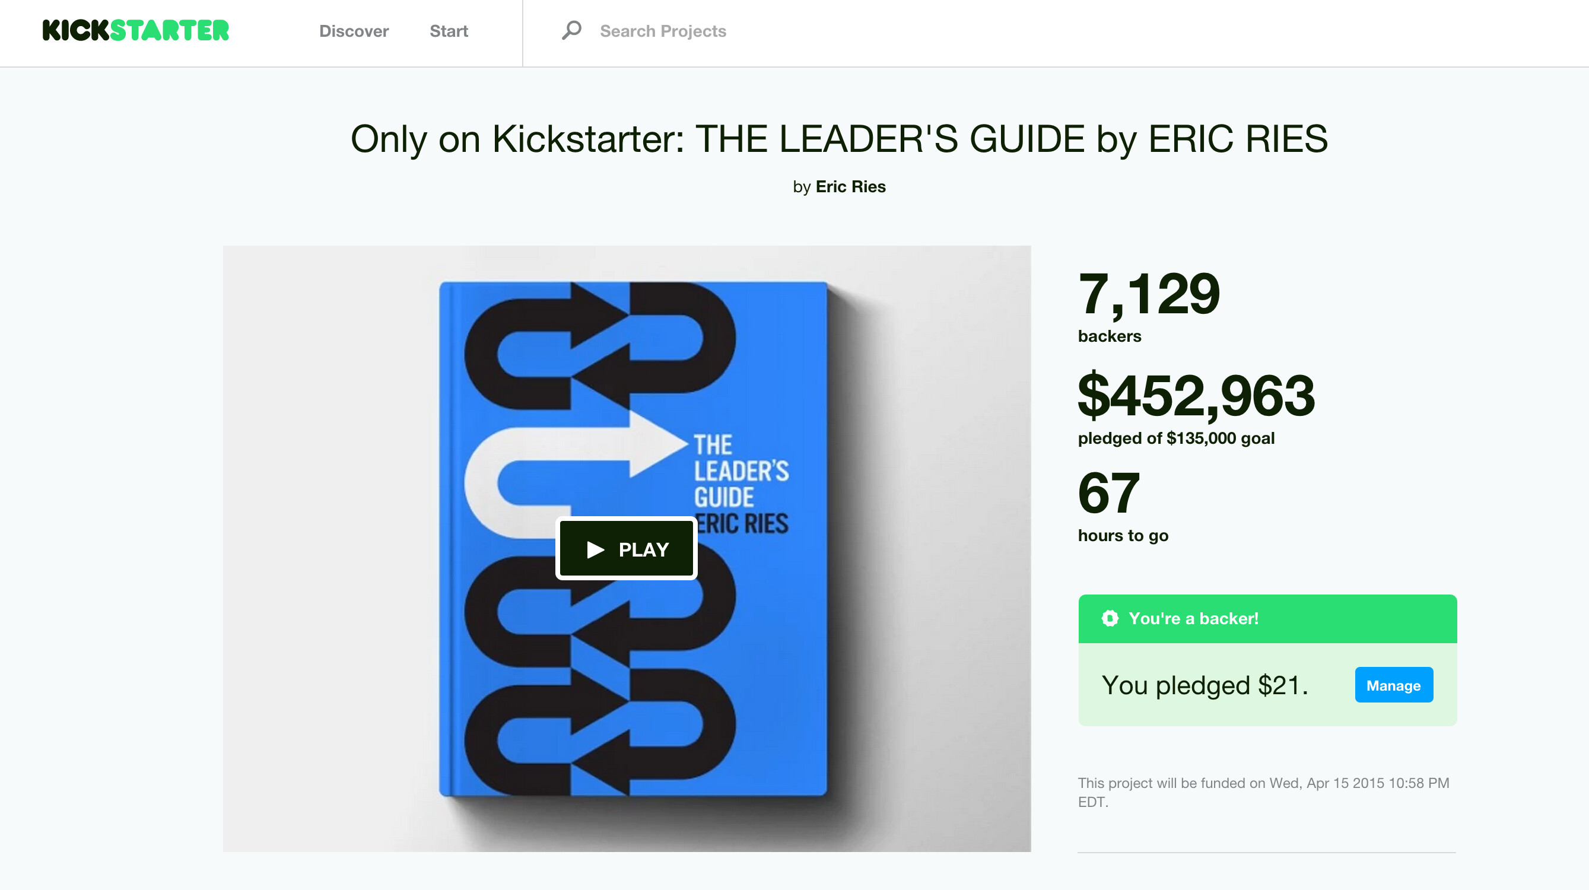Click the You pledged $21 text
This screenshot has width=1589, height=890.
click(x=1205, y=685)
